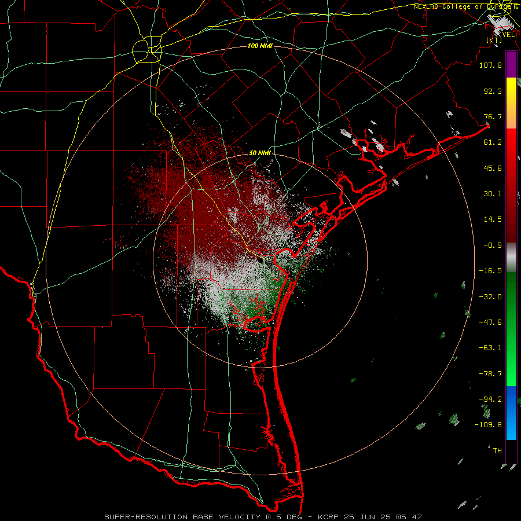The image size is (521, 521).
Task: Click the -0.9 value on velocity scale
Action: [x=493, y=245]
